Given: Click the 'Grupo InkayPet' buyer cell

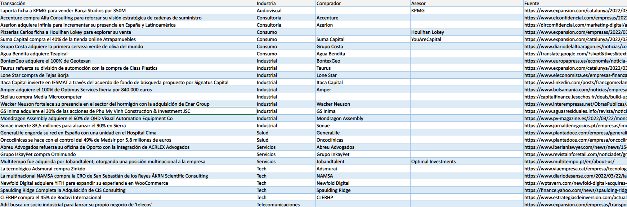Looking at the screenshot, I should coord(363,154).
